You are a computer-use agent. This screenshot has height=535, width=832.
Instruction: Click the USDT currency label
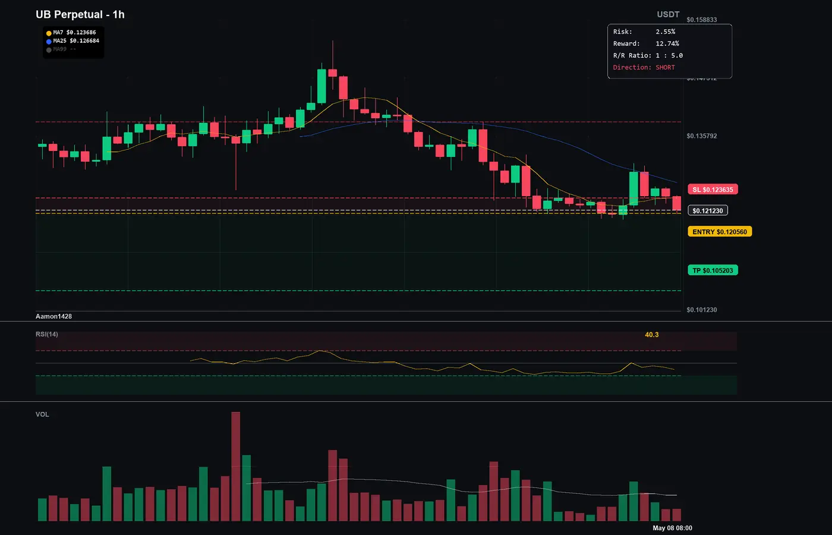tap(668, 14)
